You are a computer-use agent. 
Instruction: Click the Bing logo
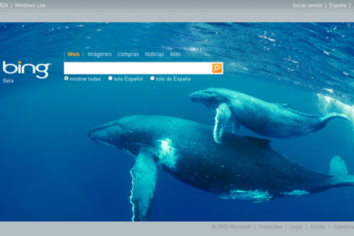(x=26, y=69)
